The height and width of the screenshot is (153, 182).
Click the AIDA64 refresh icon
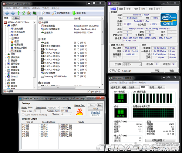click(24, 13)
